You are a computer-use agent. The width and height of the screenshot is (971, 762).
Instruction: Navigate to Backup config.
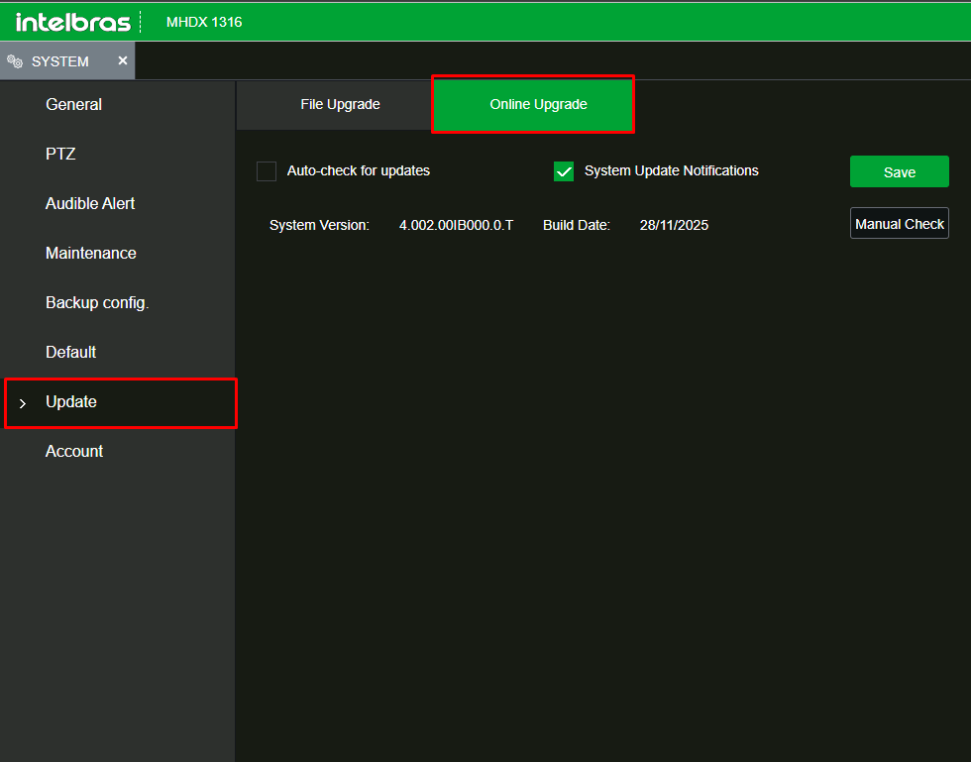[x=97, y=302]
